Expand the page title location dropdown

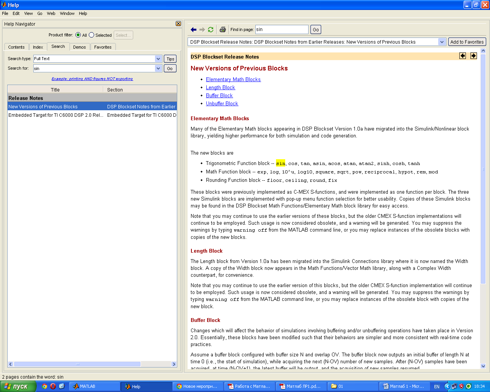coord(442,42)
